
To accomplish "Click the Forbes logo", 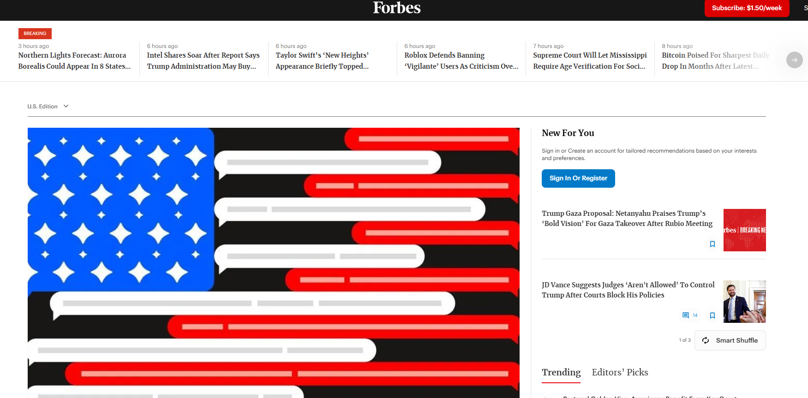I will tap(397, 7).
